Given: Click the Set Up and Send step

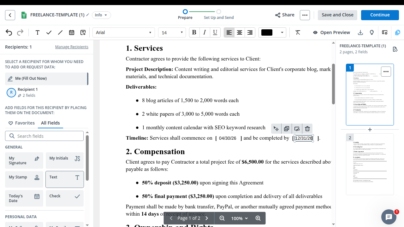Looking at the screenshot, I should coord(219,15).
